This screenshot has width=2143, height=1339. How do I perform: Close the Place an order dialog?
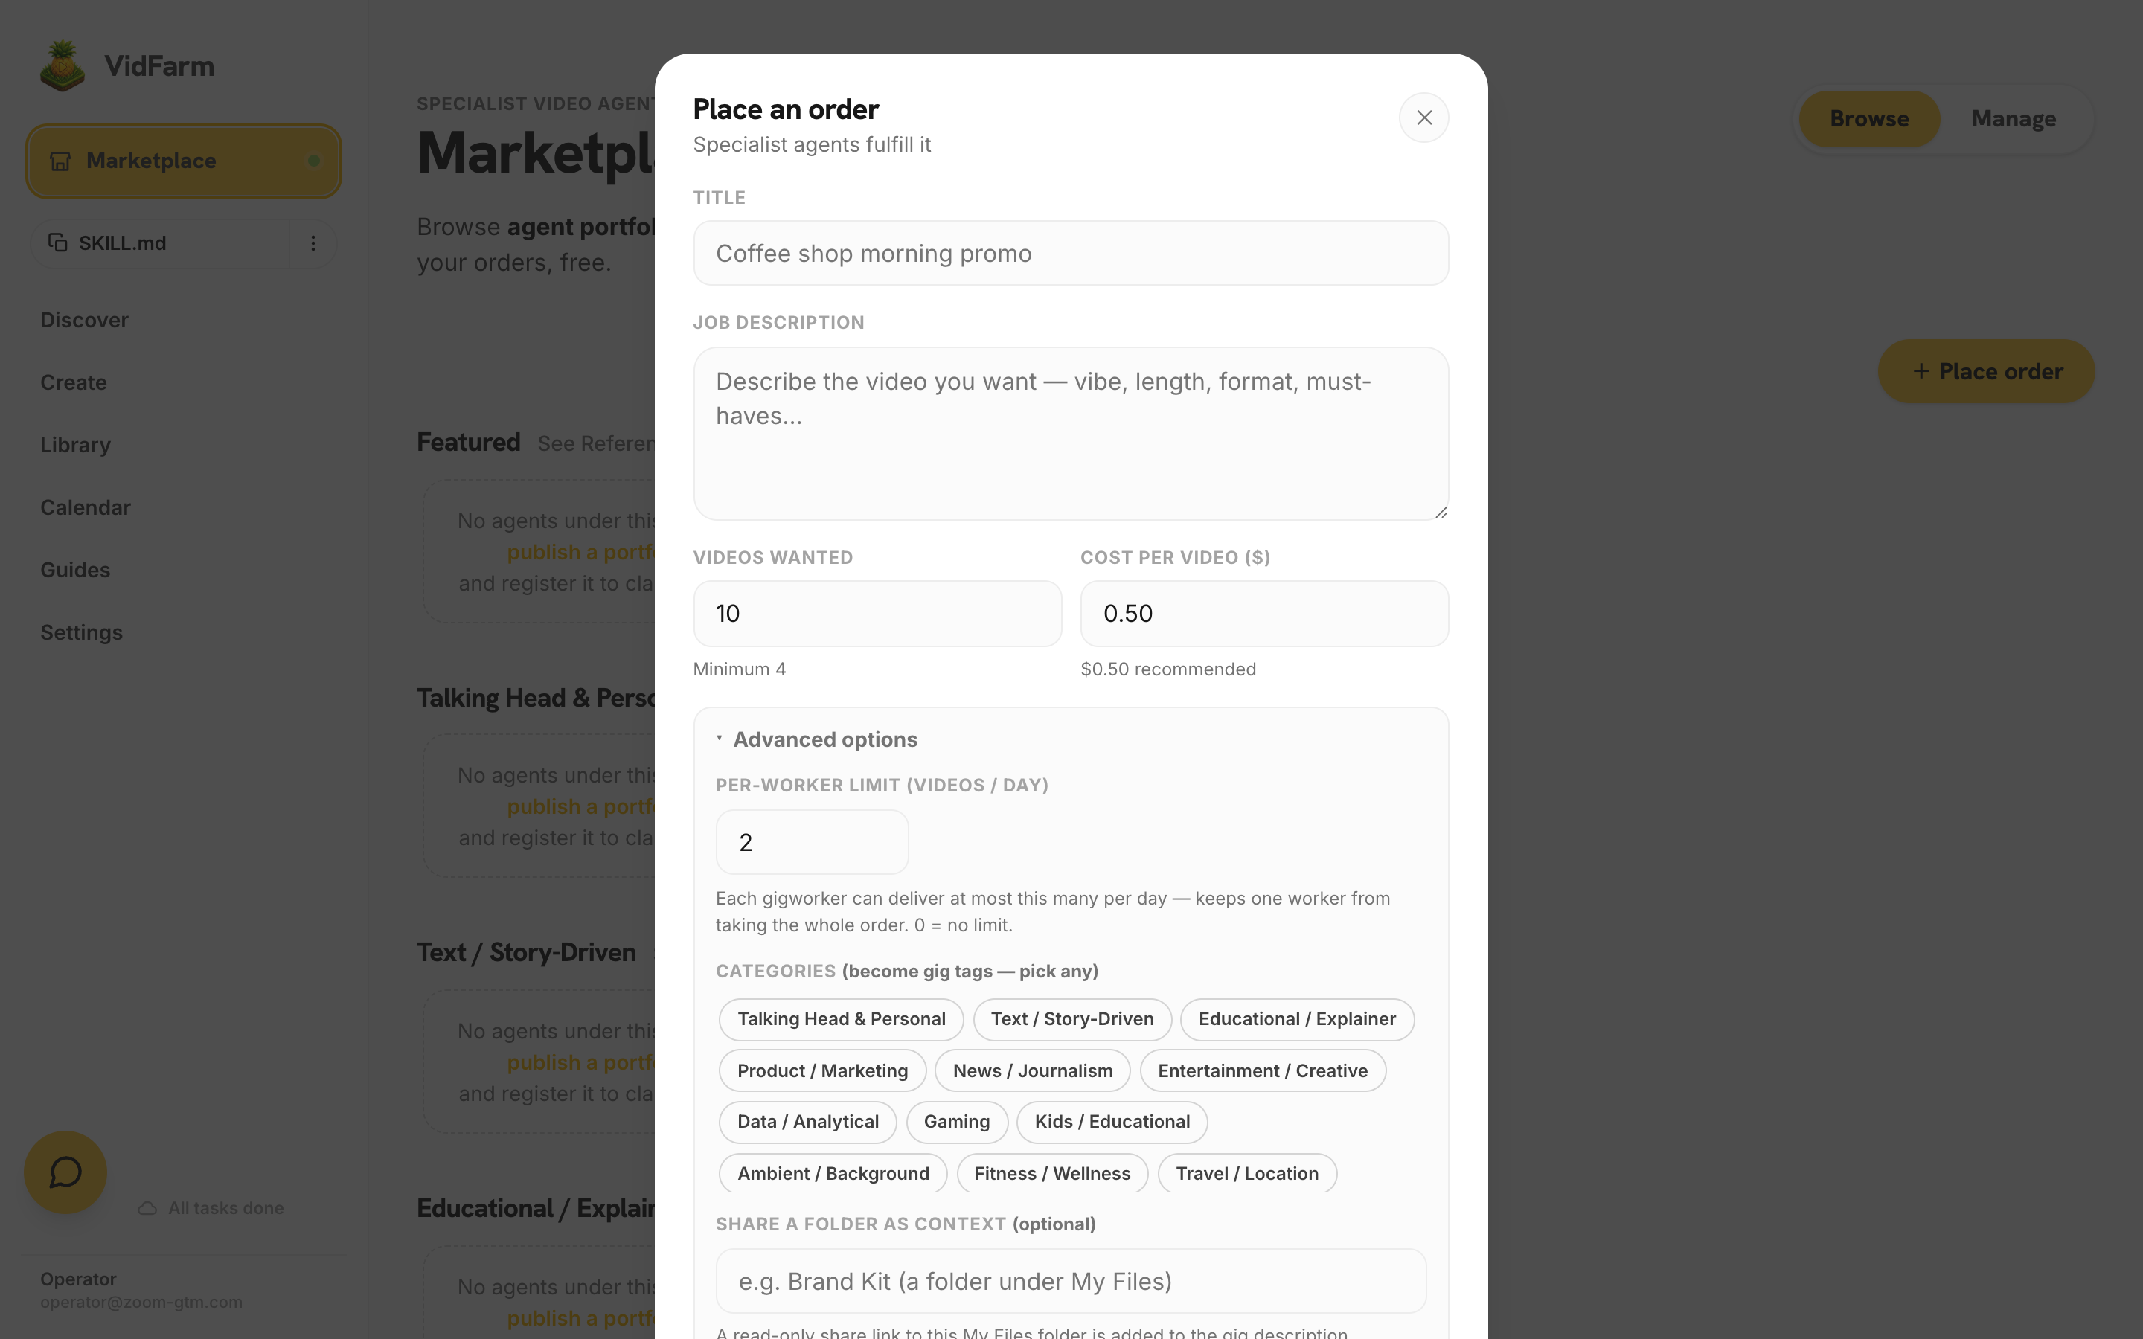1424,118
